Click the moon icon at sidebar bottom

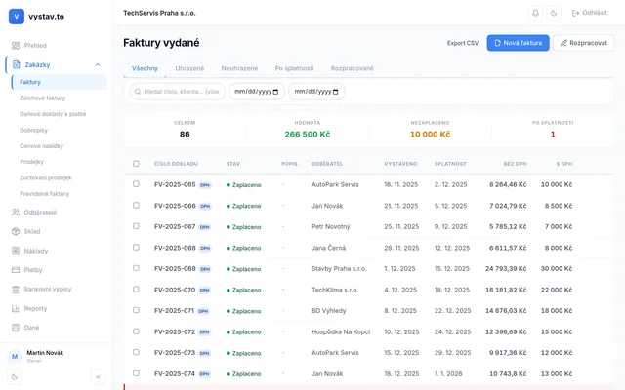(x=15, y=377)
